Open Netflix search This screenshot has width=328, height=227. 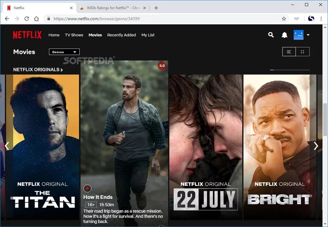coord(271,35)
